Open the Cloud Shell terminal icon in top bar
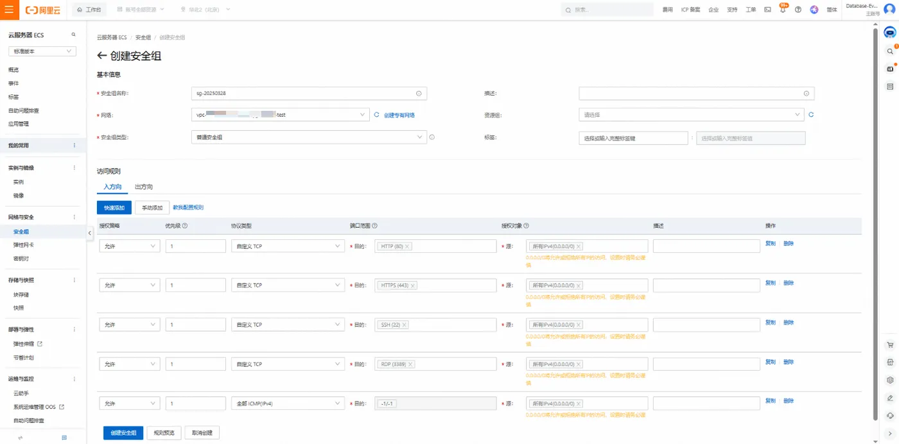The image size is (899, 444). [767, 10]
